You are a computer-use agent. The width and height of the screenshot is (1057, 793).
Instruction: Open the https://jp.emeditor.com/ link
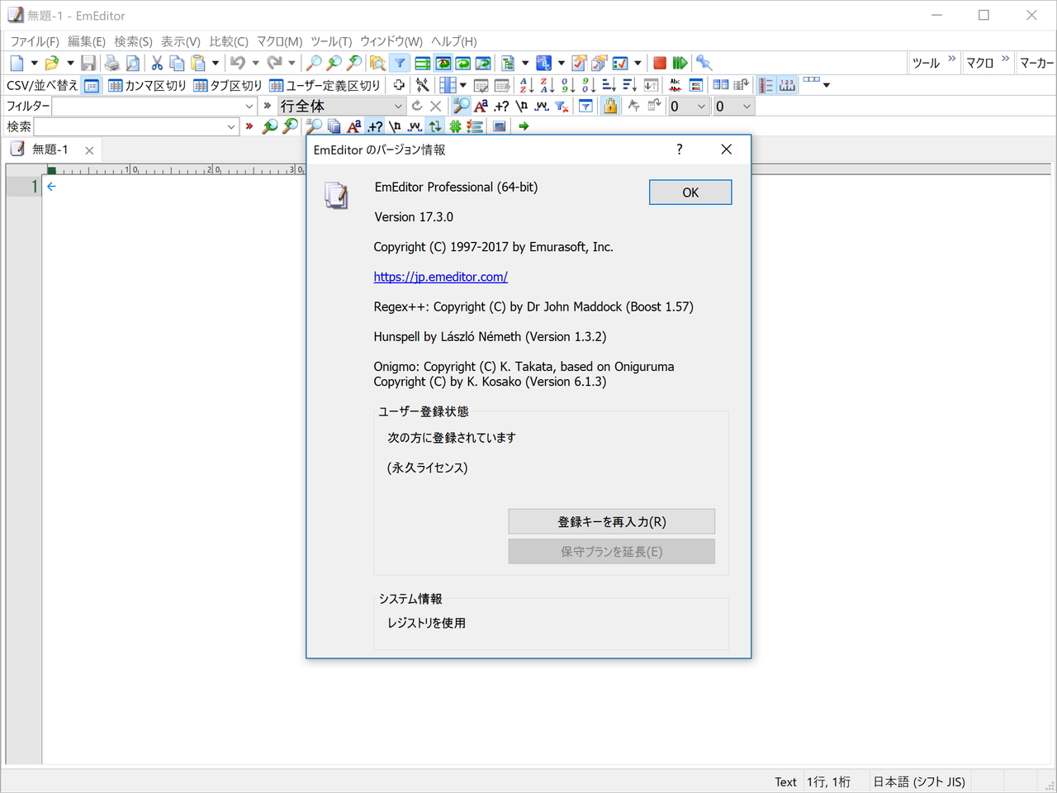pyautogui.click(x=440, y=277)
